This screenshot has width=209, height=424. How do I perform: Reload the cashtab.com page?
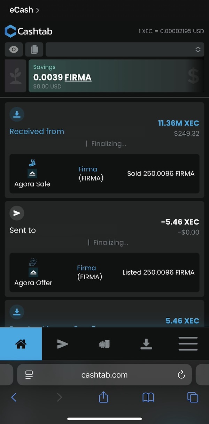(x=181, y=375)
